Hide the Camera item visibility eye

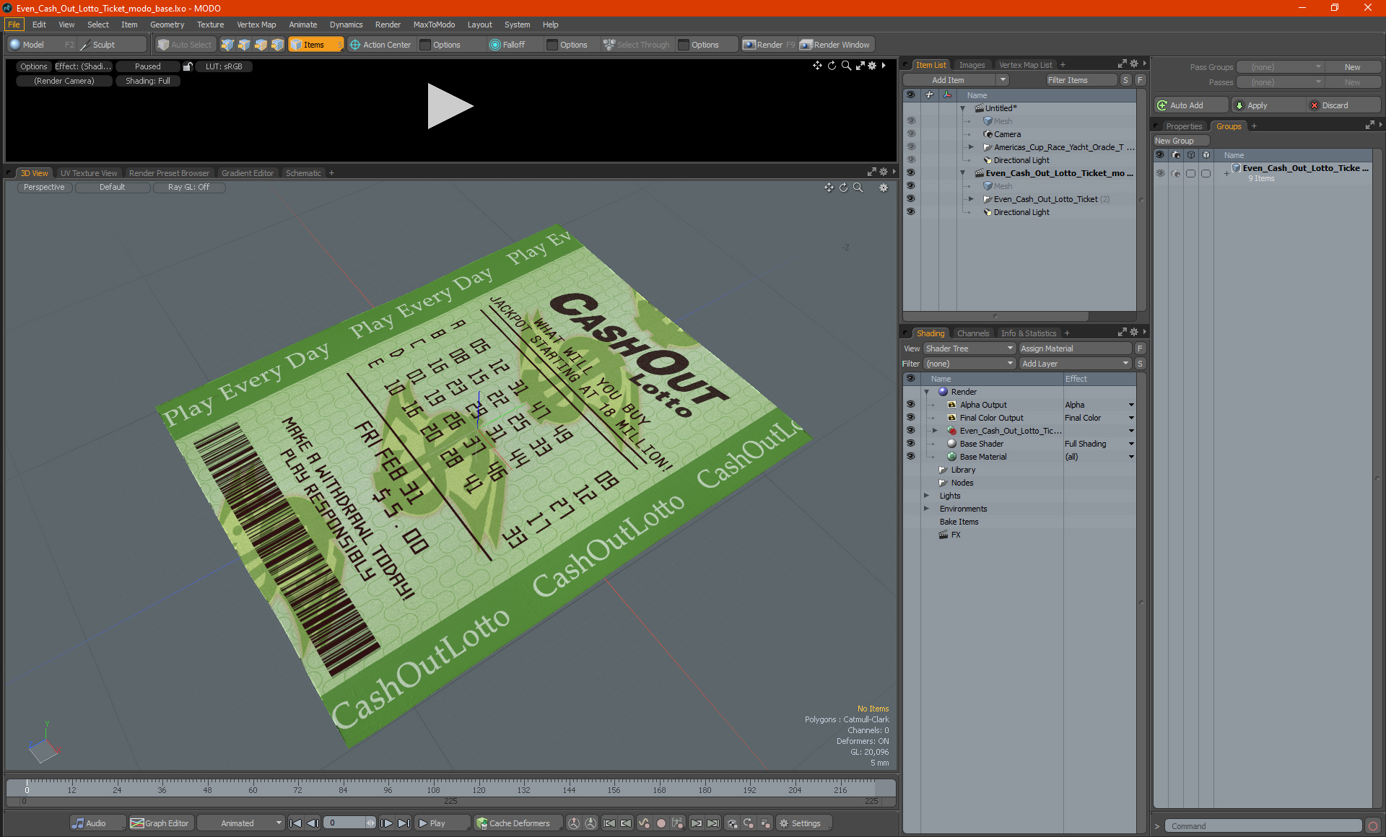tap(911, 134)
